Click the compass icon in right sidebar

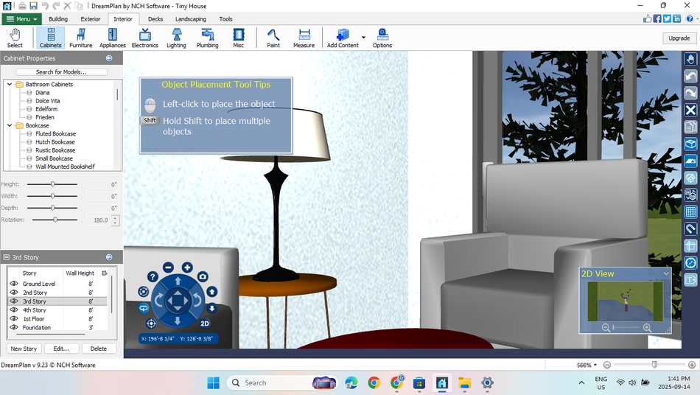690,263
